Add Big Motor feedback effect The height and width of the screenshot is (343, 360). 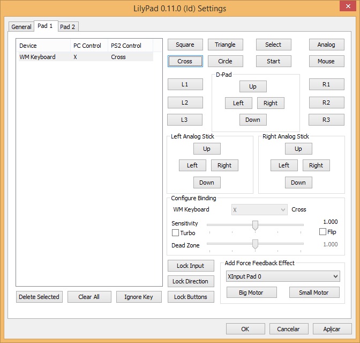(251, 293)
